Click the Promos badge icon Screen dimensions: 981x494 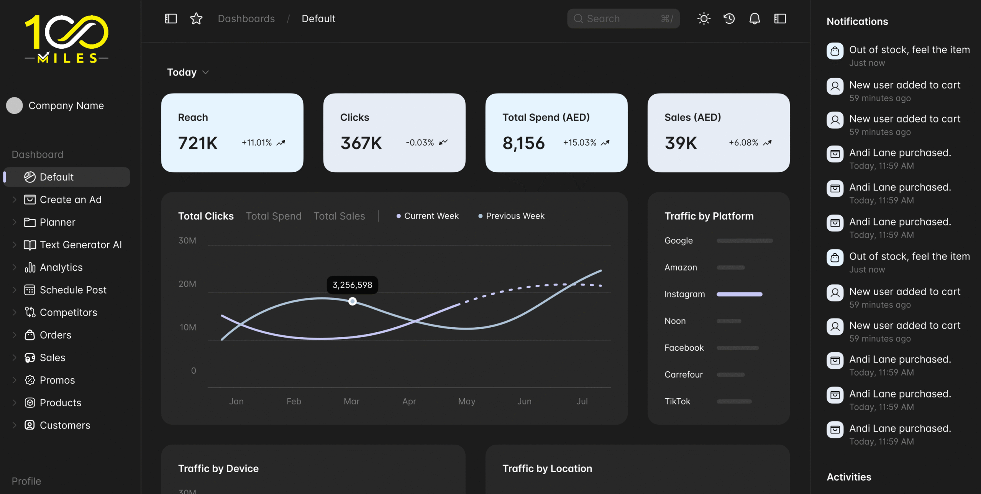pyautogui.click(x=30, y=380)
